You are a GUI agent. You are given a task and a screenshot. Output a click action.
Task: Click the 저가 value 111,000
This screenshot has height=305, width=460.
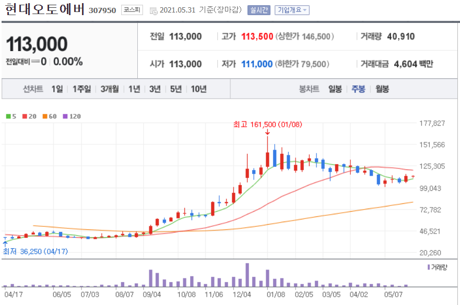(x=257, y=64)
